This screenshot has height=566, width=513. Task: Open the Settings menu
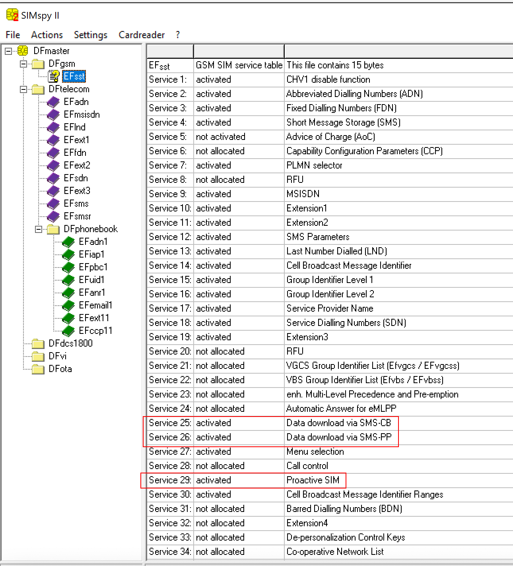(91, 35)
